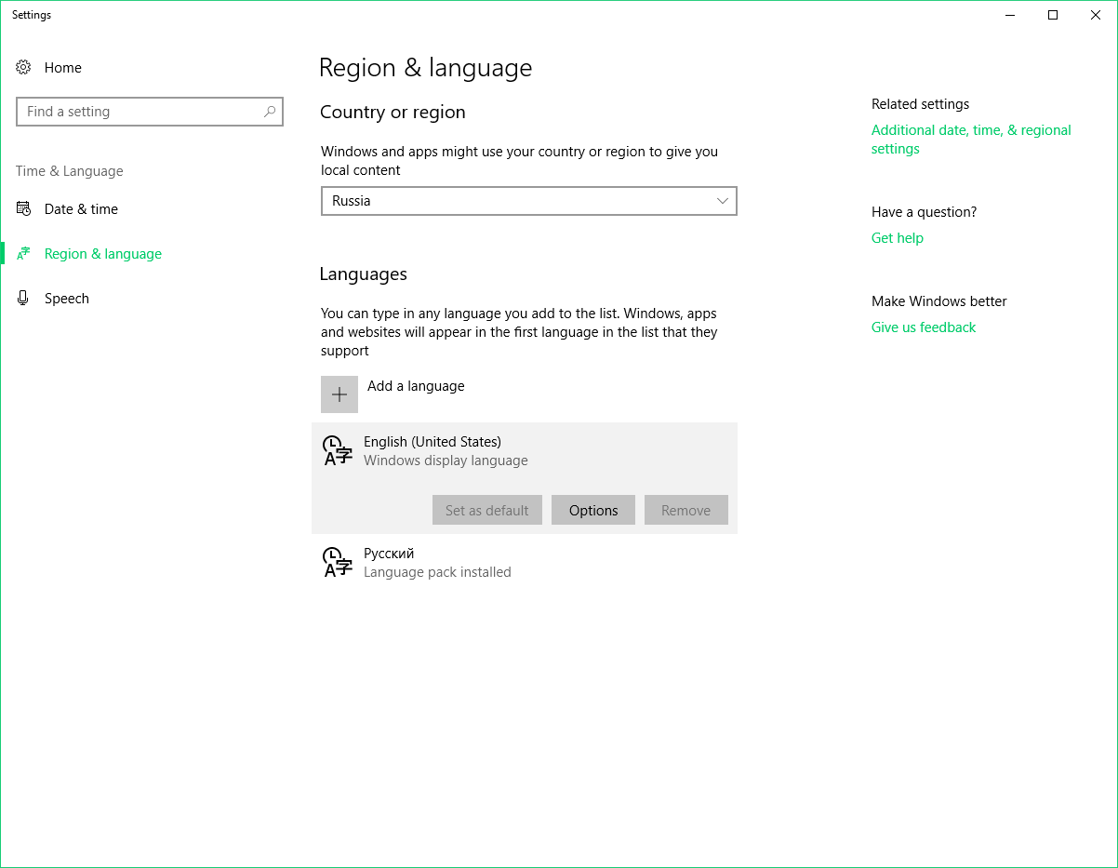The height and width of the screenshot is (868, 1118).
Task: Open the Speech settings page
Action: coord(67,298)
